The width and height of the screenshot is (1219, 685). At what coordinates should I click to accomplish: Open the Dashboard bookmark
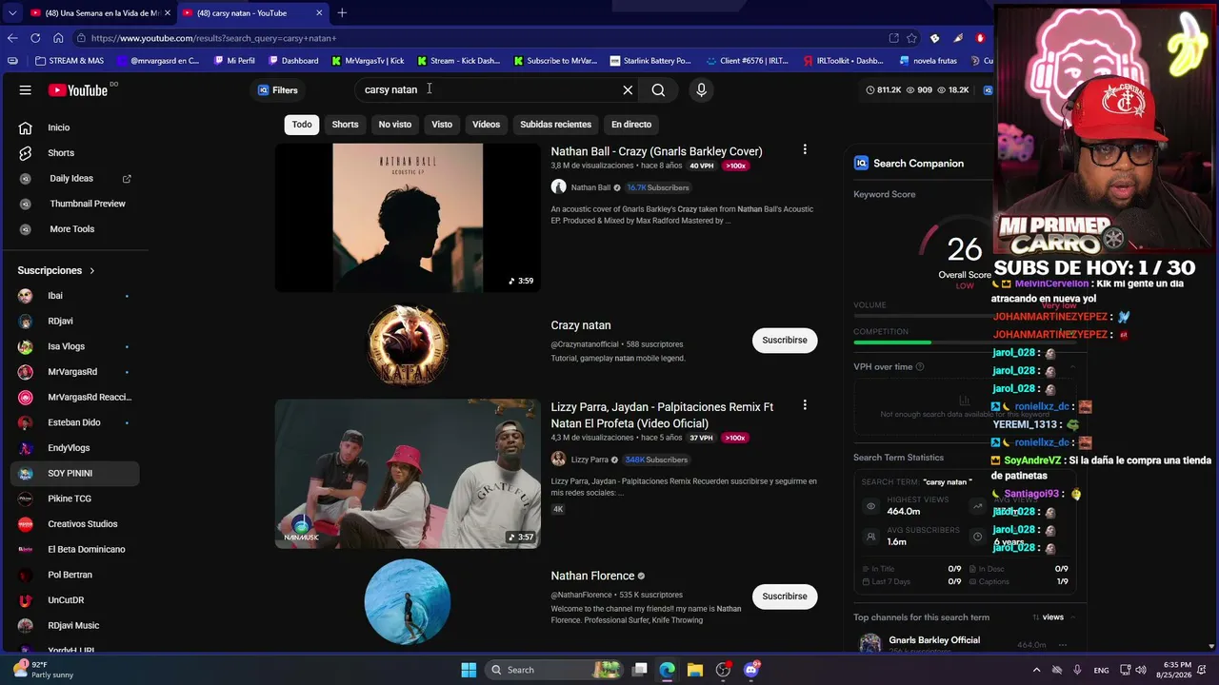point(292,61)
